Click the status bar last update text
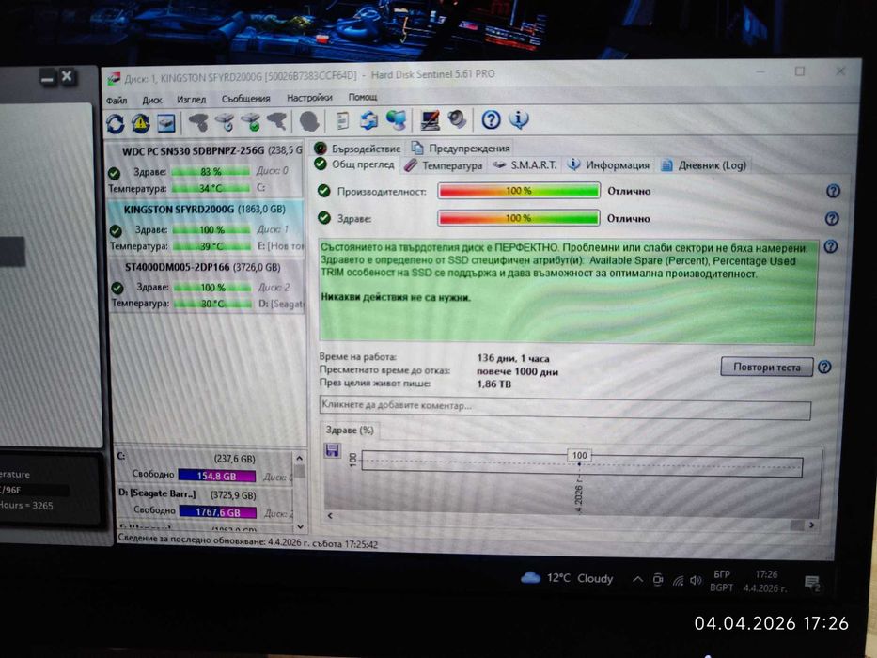 click(x=248, y=542)
